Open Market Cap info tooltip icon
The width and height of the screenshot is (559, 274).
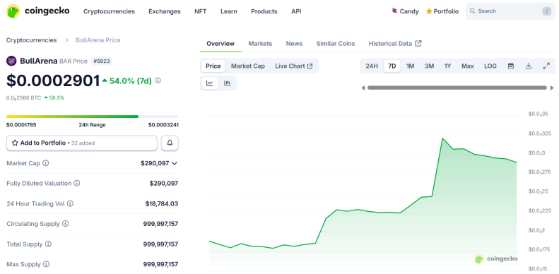(x=46, y=163)
